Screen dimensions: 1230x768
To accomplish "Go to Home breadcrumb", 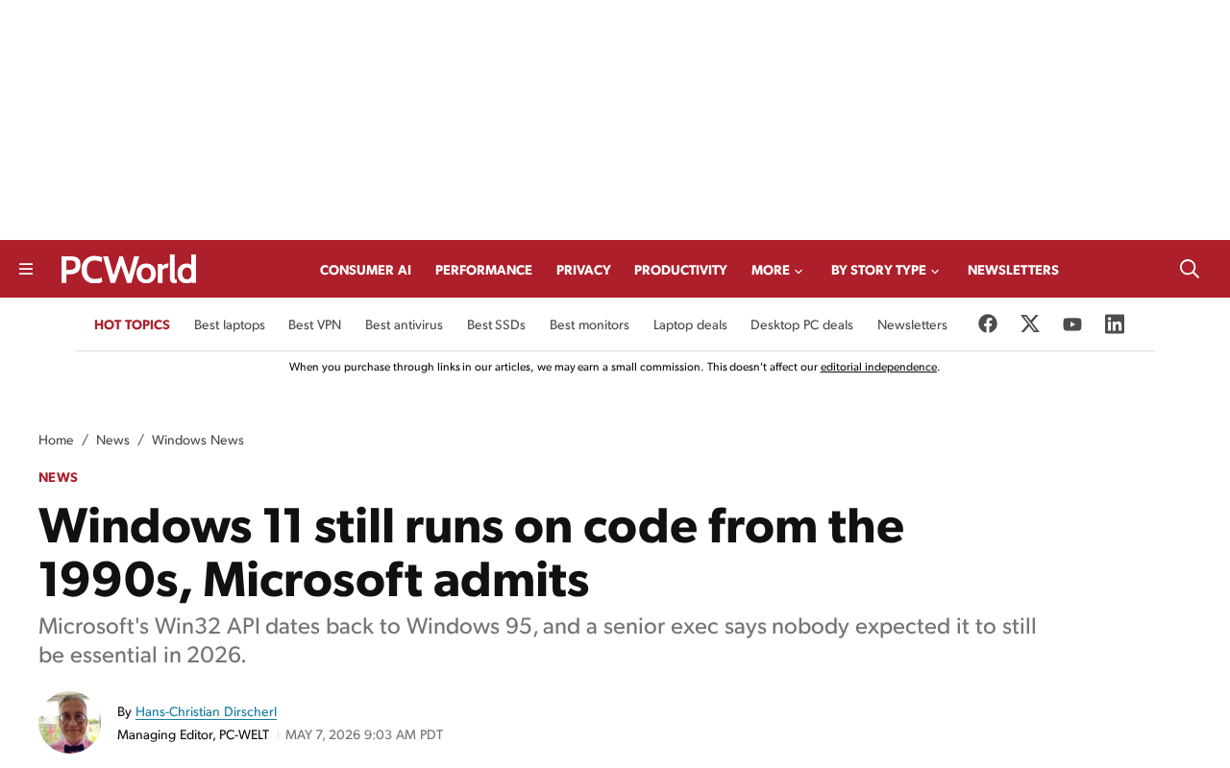I will coord(56,441).
